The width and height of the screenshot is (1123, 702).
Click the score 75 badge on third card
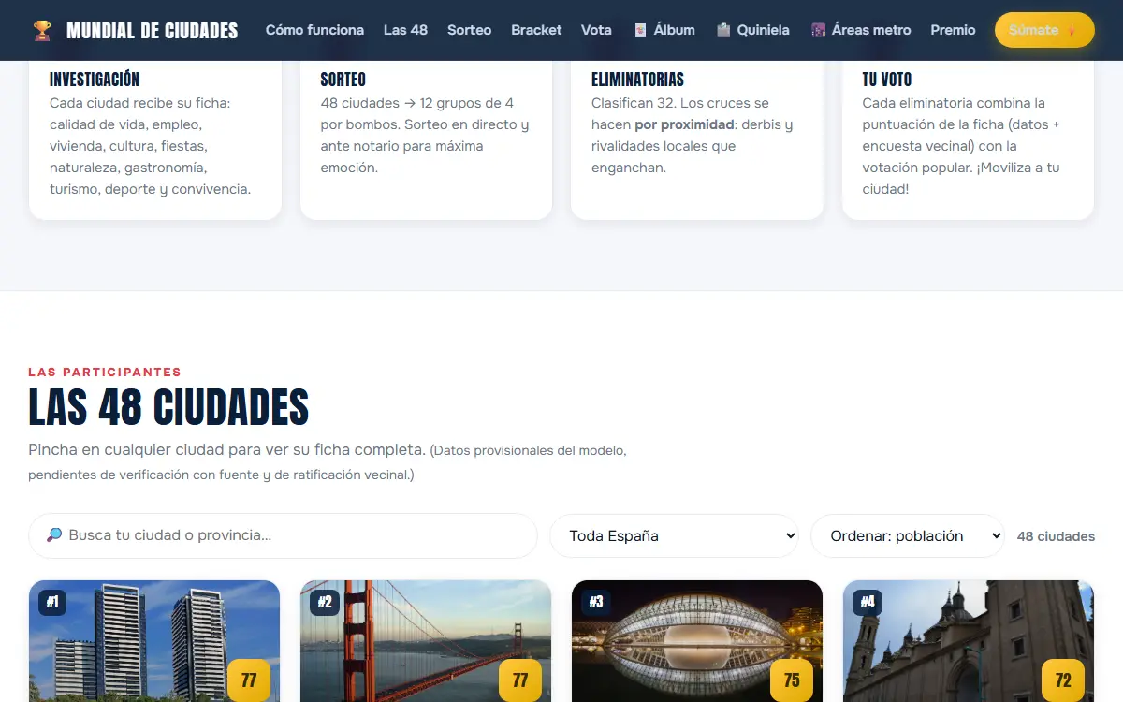[x=792, y=680]
